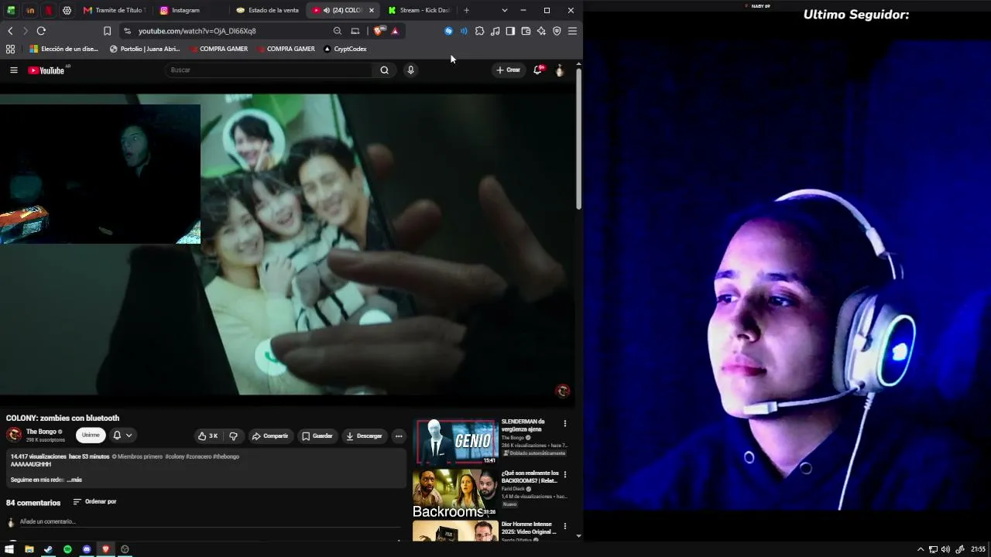Go back to the previous page
This screenshot has width=991, height=557.
pos(10,31)
